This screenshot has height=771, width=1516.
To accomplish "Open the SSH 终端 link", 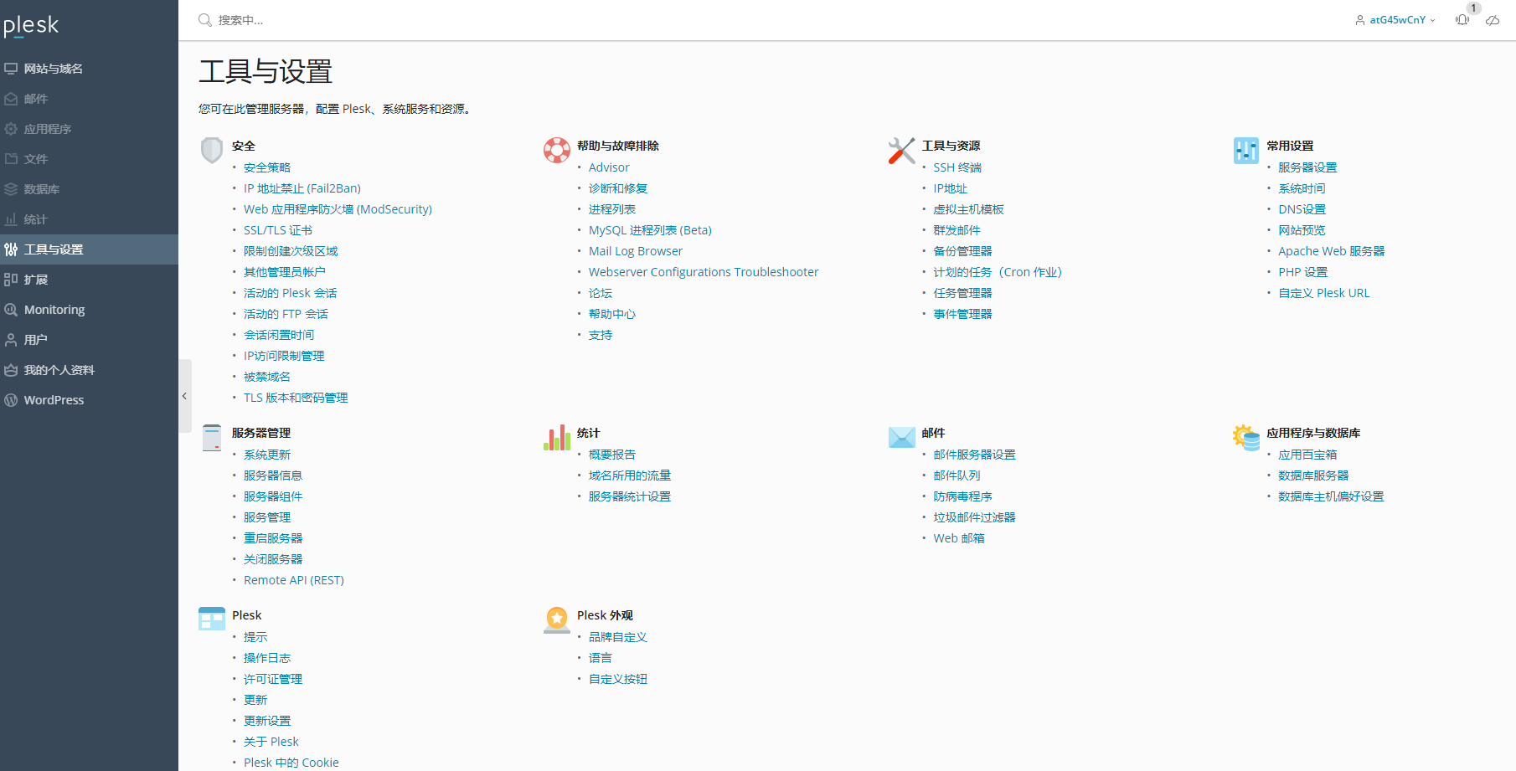I will (957, 167).
